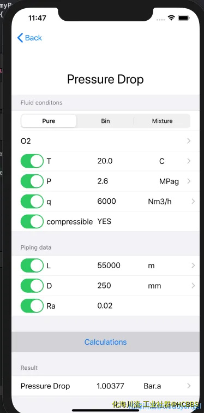Open length unit chevron for m
The width and height of the screenshot is (204, 413).
coord(193,265)
